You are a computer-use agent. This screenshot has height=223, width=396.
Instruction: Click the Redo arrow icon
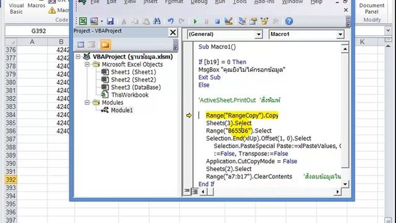[x=181, y=21]
